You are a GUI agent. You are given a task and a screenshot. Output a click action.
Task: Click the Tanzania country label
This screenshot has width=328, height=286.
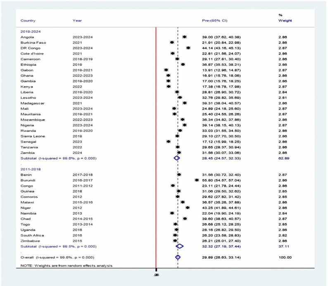coord(29,147)
